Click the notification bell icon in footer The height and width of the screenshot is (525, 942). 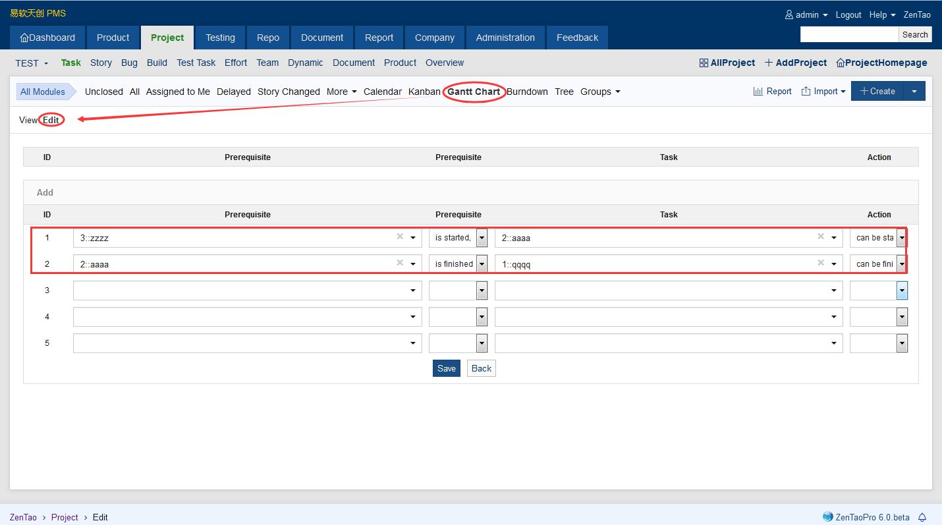pos(922,517)
